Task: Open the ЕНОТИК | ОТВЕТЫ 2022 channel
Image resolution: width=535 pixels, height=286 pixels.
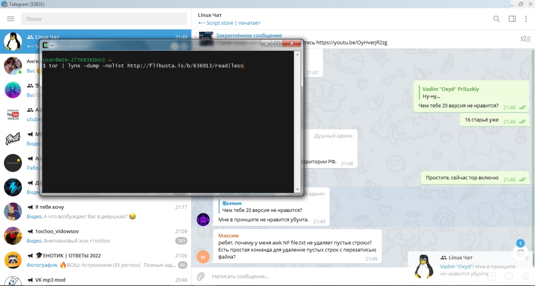Action: [96, 260]
